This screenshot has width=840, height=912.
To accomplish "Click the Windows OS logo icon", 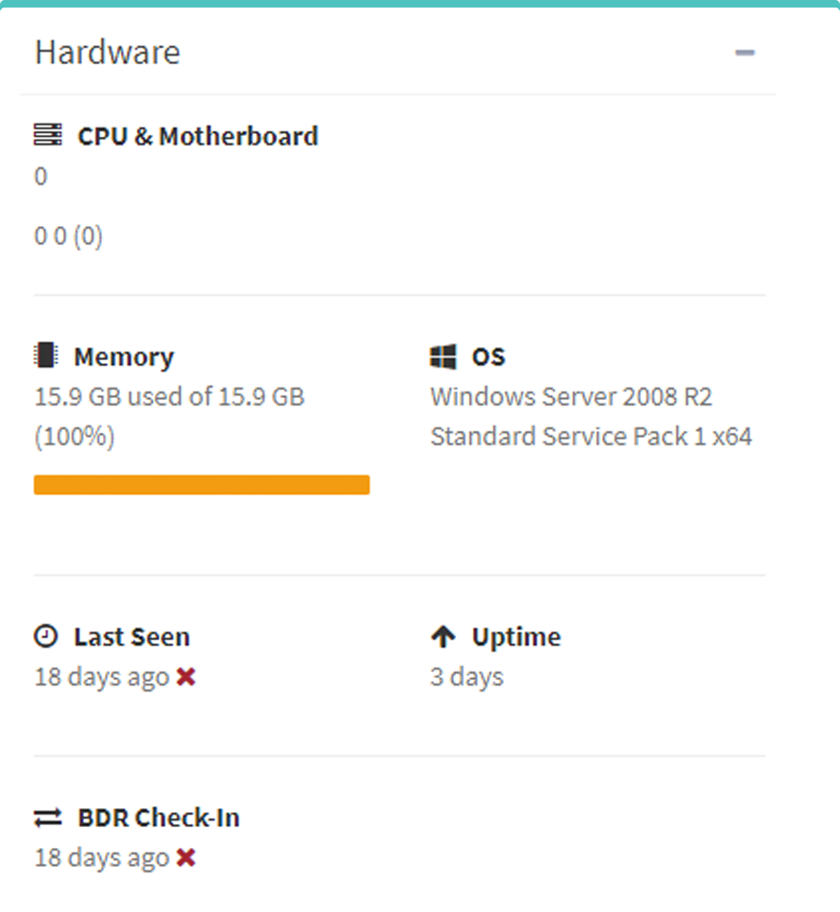I will pos(444,357).
